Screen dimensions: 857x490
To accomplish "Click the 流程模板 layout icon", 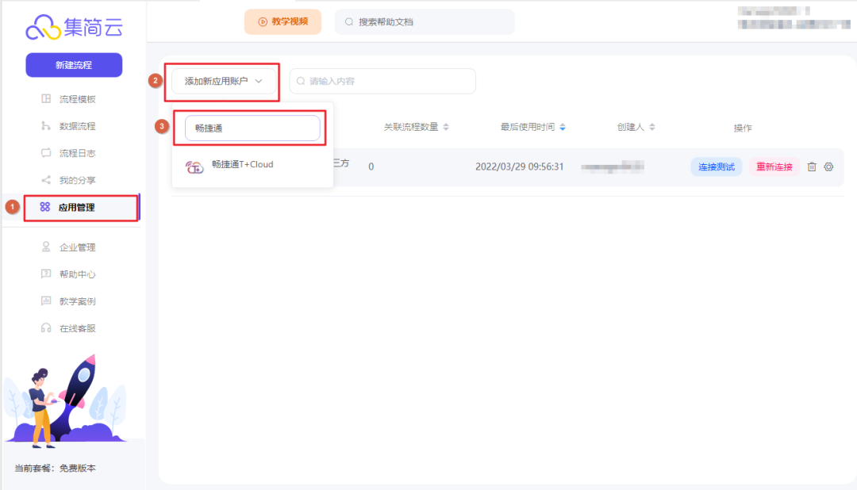I will point(46,98).
